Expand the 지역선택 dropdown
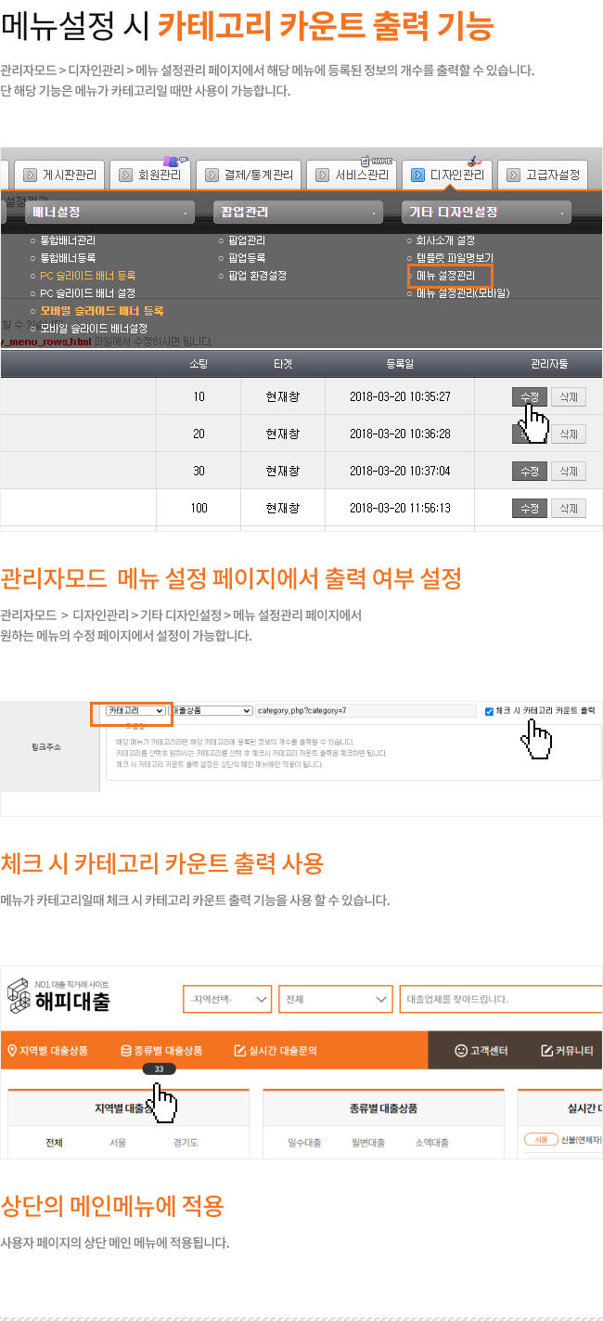The image size is (603, 1321). [227, 999]
